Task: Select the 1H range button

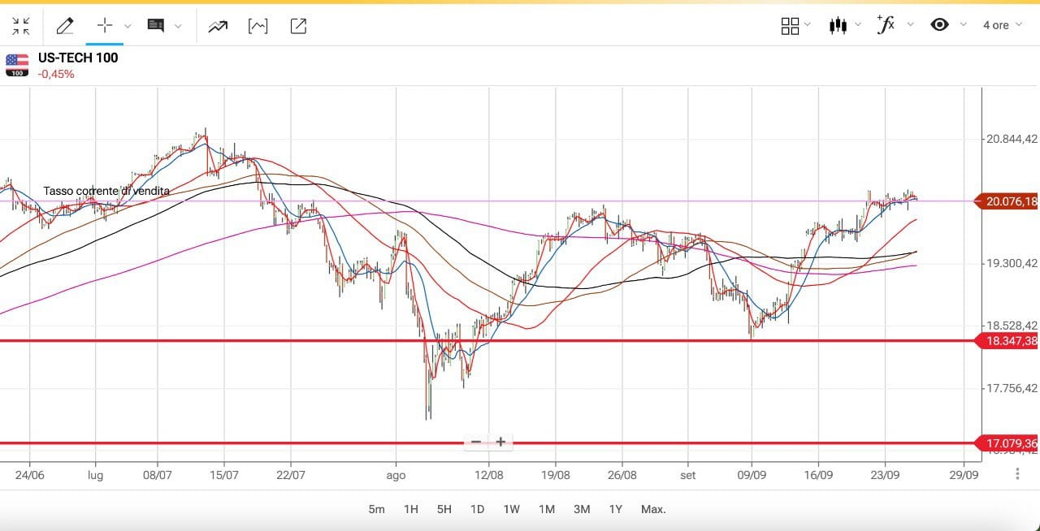Action: click(410, 509)
